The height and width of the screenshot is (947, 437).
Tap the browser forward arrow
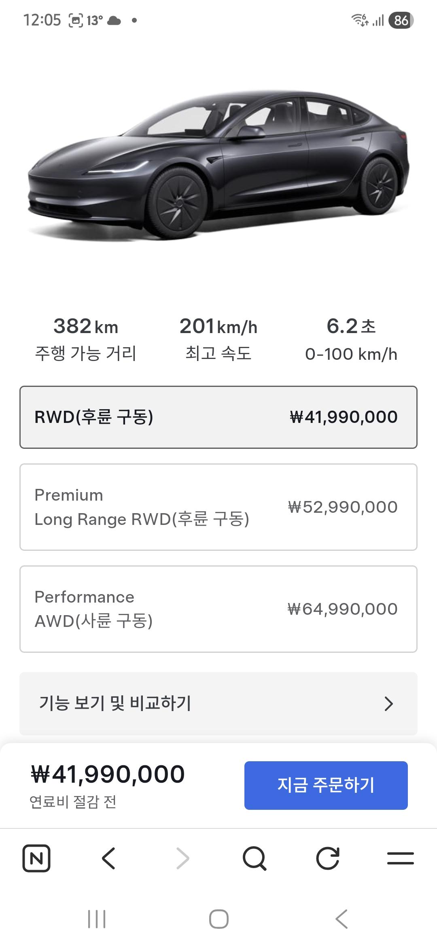coord(182,858)
